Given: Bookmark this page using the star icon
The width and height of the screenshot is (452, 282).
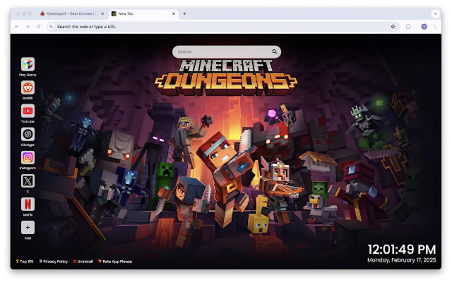Looking at the screenshot, I should [x=394, y=27].
